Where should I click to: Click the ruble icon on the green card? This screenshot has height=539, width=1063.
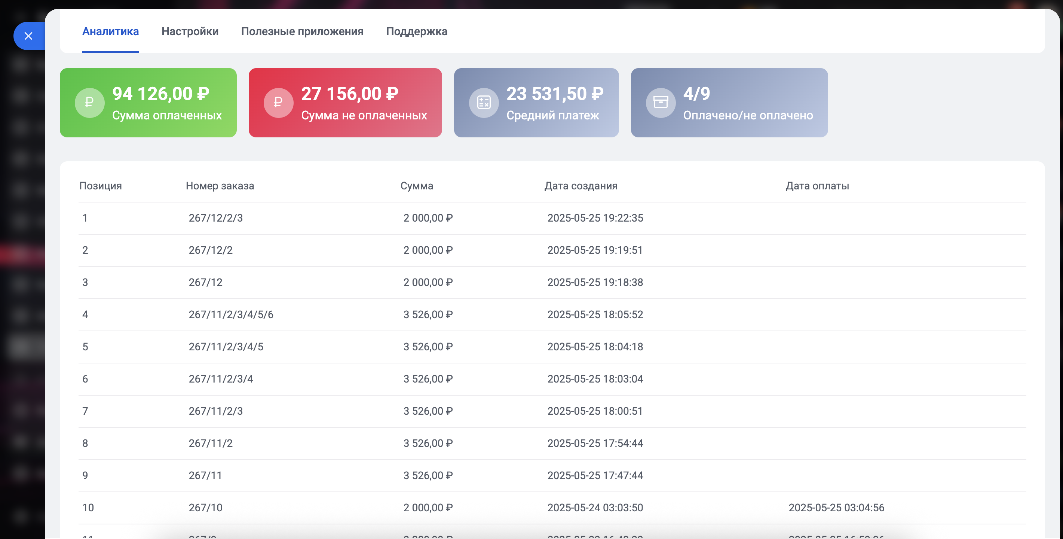click(x=89, y=103)
